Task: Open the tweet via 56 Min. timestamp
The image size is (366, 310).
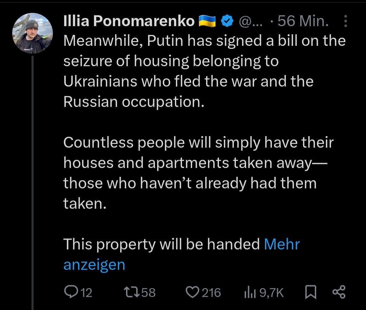Action: (303, 22)
